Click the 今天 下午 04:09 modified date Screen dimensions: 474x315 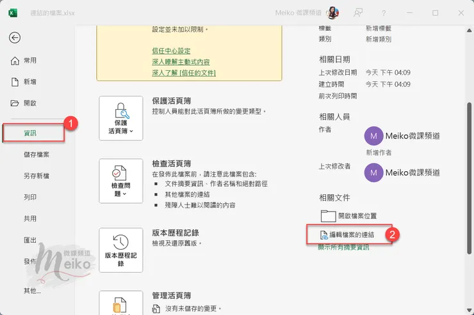tap(388, 72)
